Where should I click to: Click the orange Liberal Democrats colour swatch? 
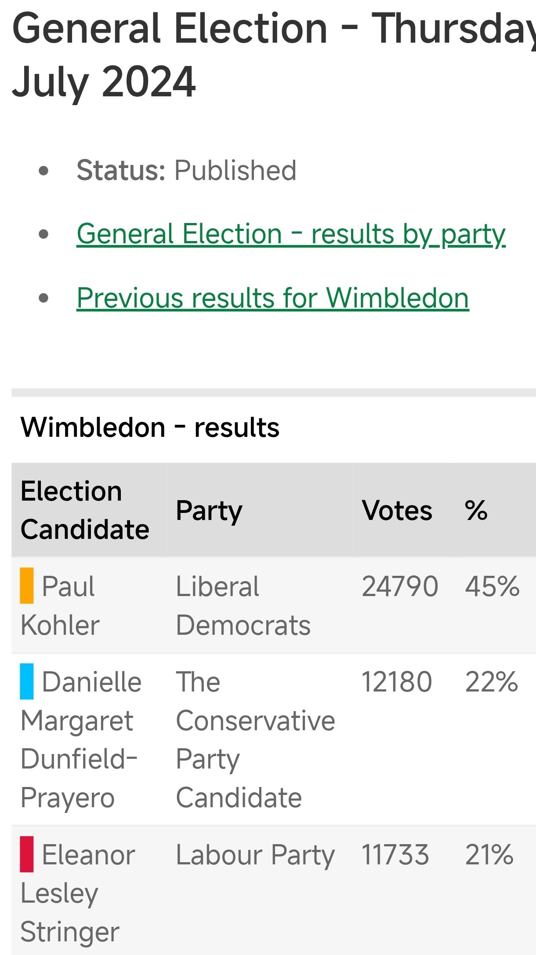pyautogui.click(x=27, y=585)
